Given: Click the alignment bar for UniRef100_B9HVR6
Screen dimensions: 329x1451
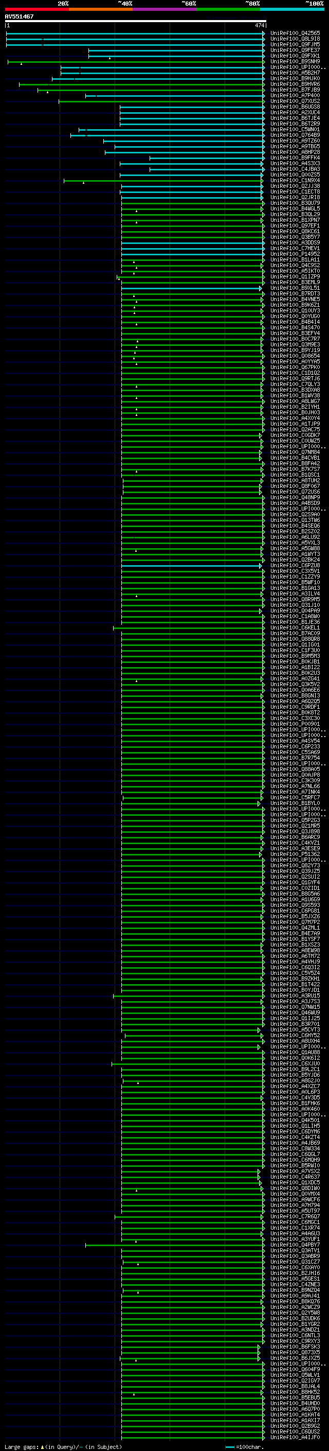Looking at the screenshot, I should [142, 84].
